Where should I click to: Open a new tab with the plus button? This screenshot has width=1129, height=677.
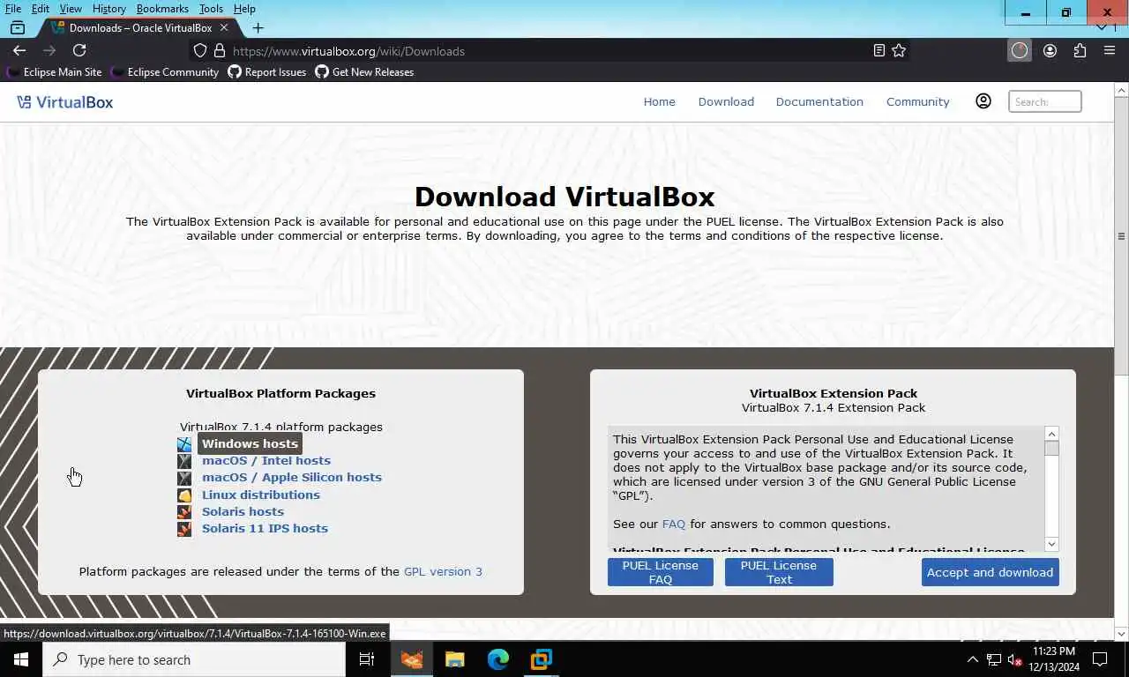258,28
